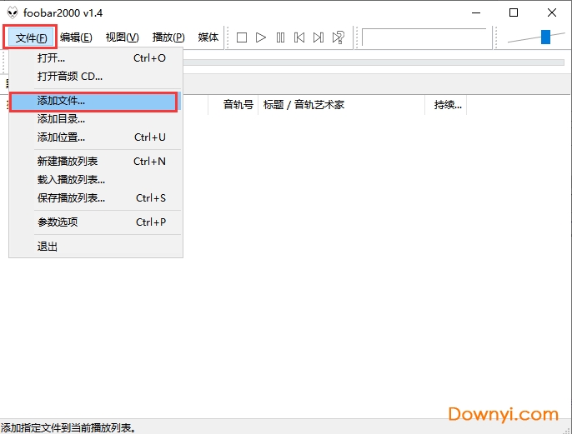Image resolution: width=572 pixels, height=434 pixels.
Task: Click the Stop playback button
Action: click(242, 37)
